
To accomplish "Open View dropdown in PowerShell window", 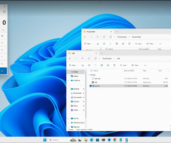I will click(151, 44).
